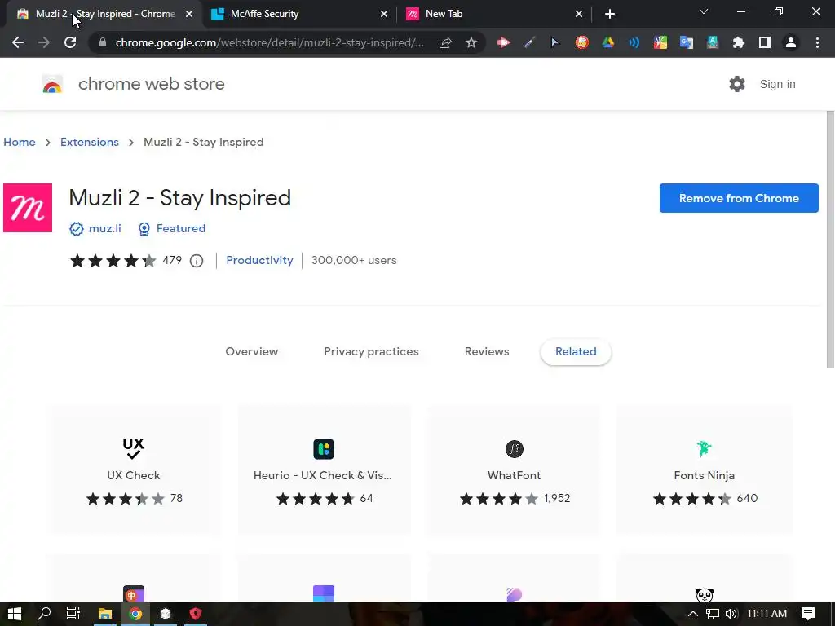Open the Windows Start menu

coord(15,614)
